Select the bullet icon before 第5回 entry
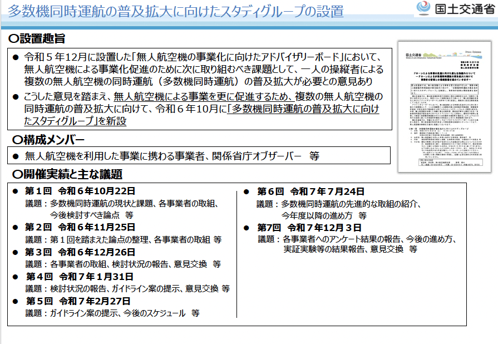Image resolution: width=498 pixels, height=344 pixels. click(x=16, y=299)
